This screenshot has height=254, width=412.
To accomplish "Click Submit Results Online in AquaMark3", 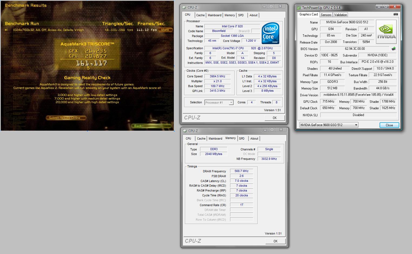I will pyautogui.click(x=66, y=118).
